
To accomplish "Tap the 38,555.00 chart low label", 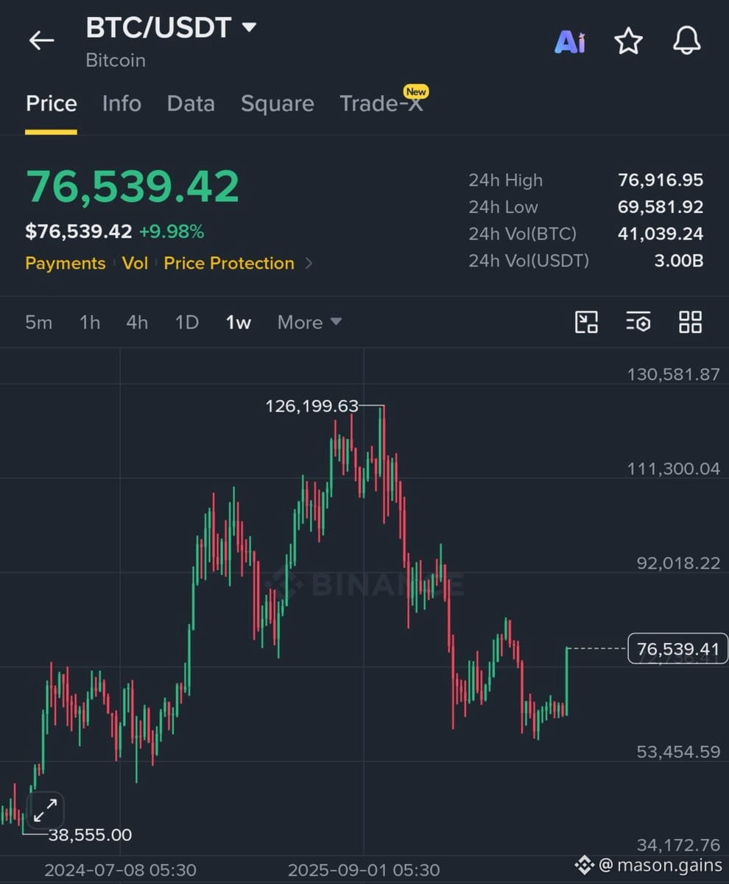I will pos(91,835).
